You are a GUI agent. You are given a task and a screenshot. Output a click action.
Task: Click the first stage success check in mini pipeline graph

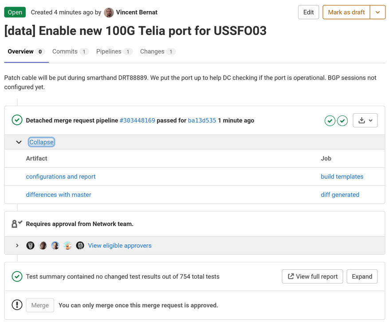click(x=330, y=120)
